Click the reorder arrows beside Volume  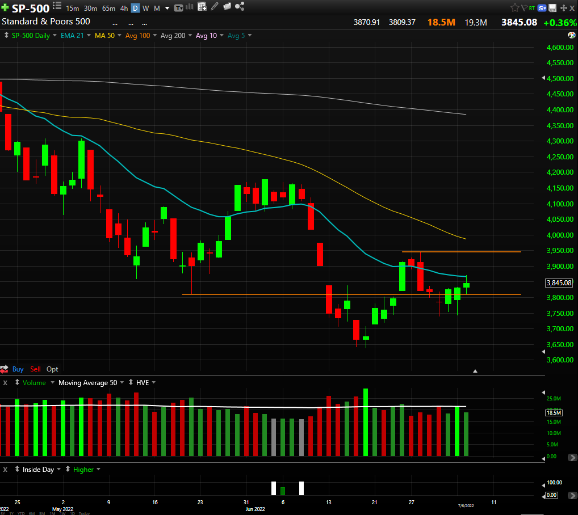click(x=17, y=382)
